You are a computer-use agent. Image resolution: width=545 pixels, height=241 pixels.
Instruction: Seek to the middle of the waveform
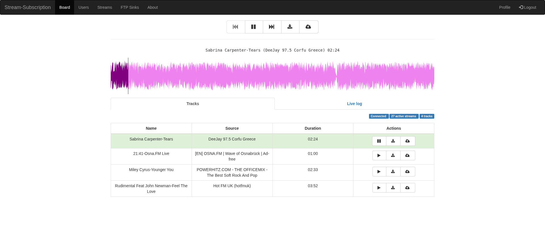[272, 76]
